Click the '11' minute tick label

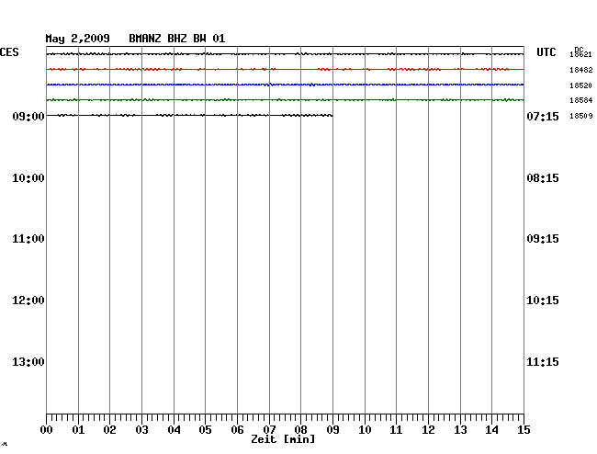(x=396, y=430)
